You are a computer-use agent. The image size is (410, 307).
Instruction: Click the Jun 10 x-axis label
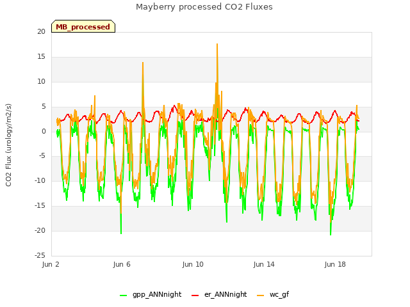coord(193,264)
